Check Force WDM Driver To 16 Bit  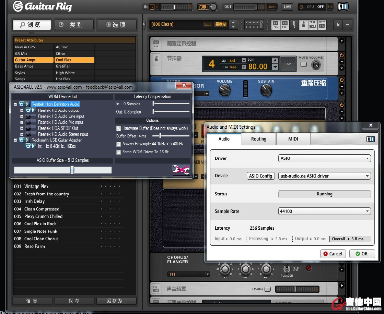[x=119, y=152]
